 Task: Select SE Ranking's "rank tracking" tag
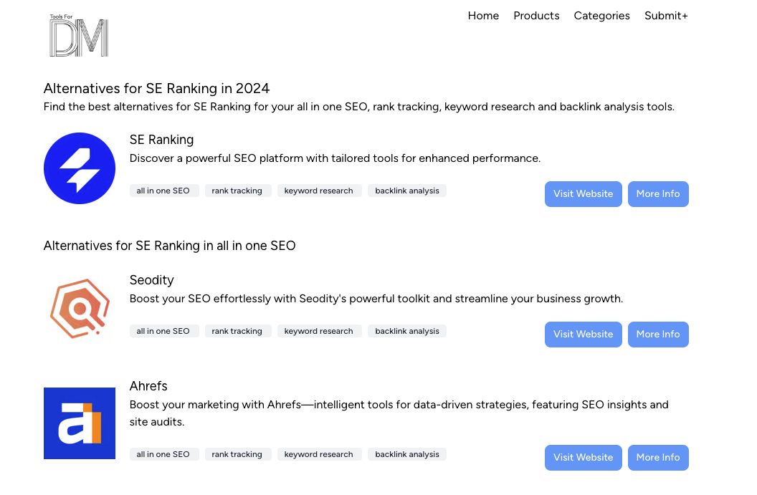tap(237, 191)
